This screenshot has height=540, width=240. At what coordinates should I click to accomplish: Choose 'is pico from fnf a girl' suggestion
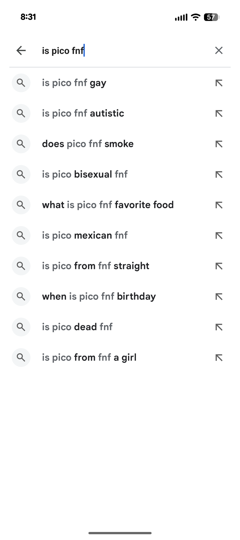pos(89,357)
